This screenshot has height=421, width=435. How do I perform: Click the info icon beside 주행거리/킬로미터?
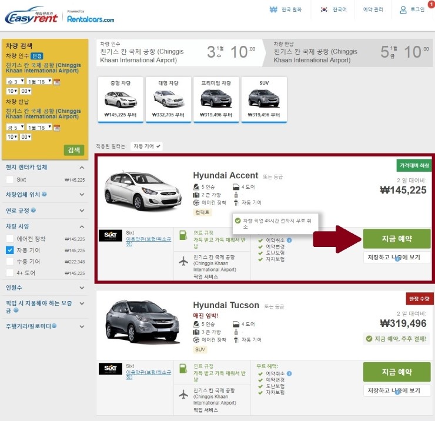[54, 326]
